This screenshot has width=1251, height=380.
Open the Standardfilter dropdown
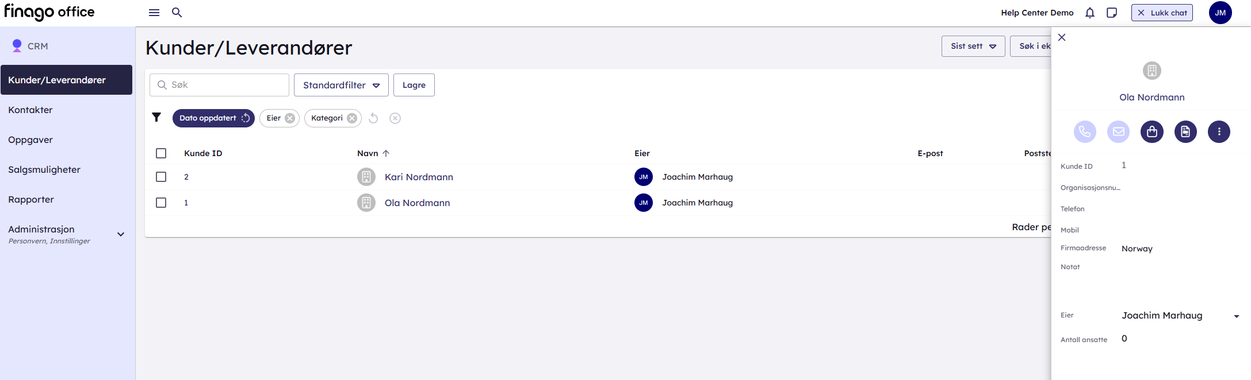341,85
